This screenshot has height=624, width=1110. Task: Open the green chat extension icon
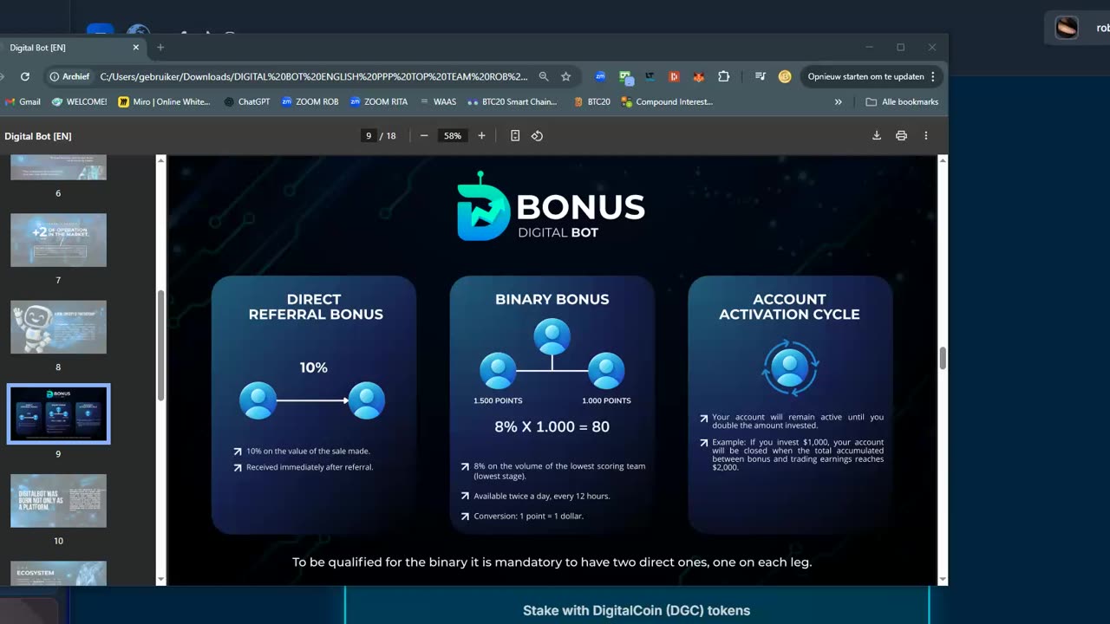[625, 76]
